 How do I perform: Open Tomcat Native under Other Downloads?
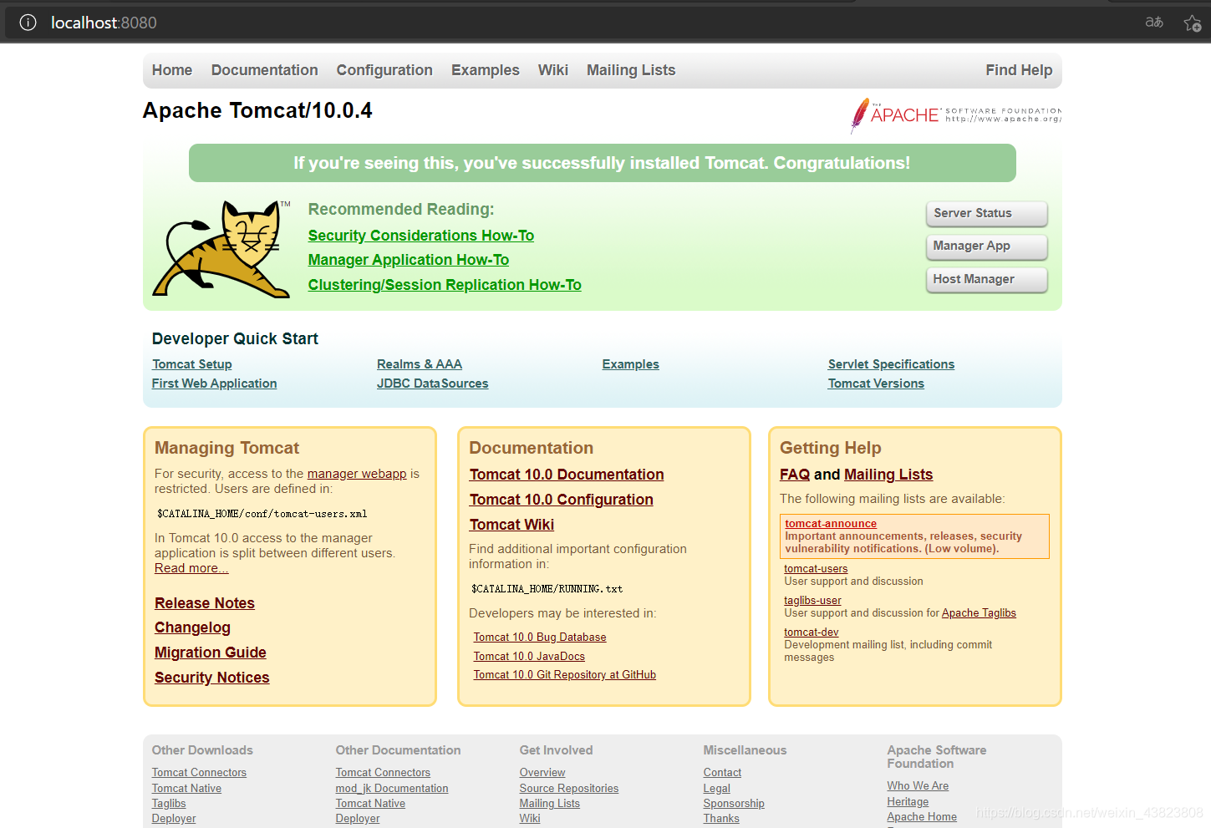click(x=186, y=789)
